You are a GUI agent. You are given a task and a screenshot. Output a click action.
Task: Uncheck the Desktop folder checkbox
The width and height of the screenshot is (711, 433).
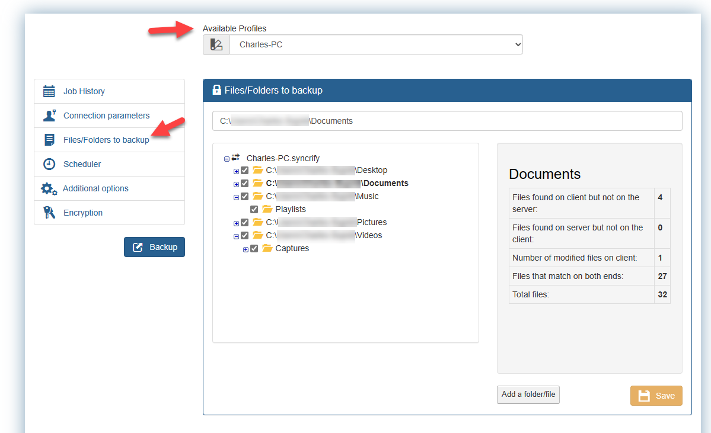click(244, 171)
